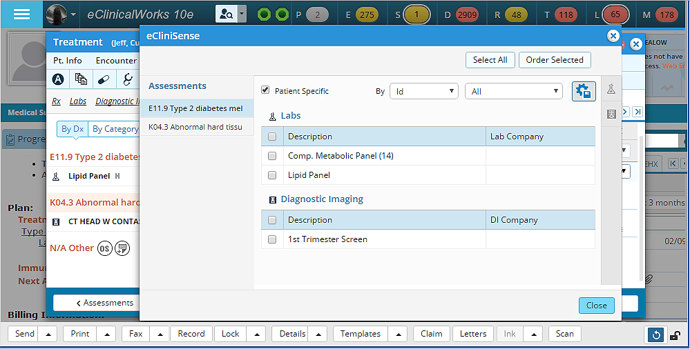Open the filter dropdown set to All
Viewport: 690px width, 349px height.
514,92
